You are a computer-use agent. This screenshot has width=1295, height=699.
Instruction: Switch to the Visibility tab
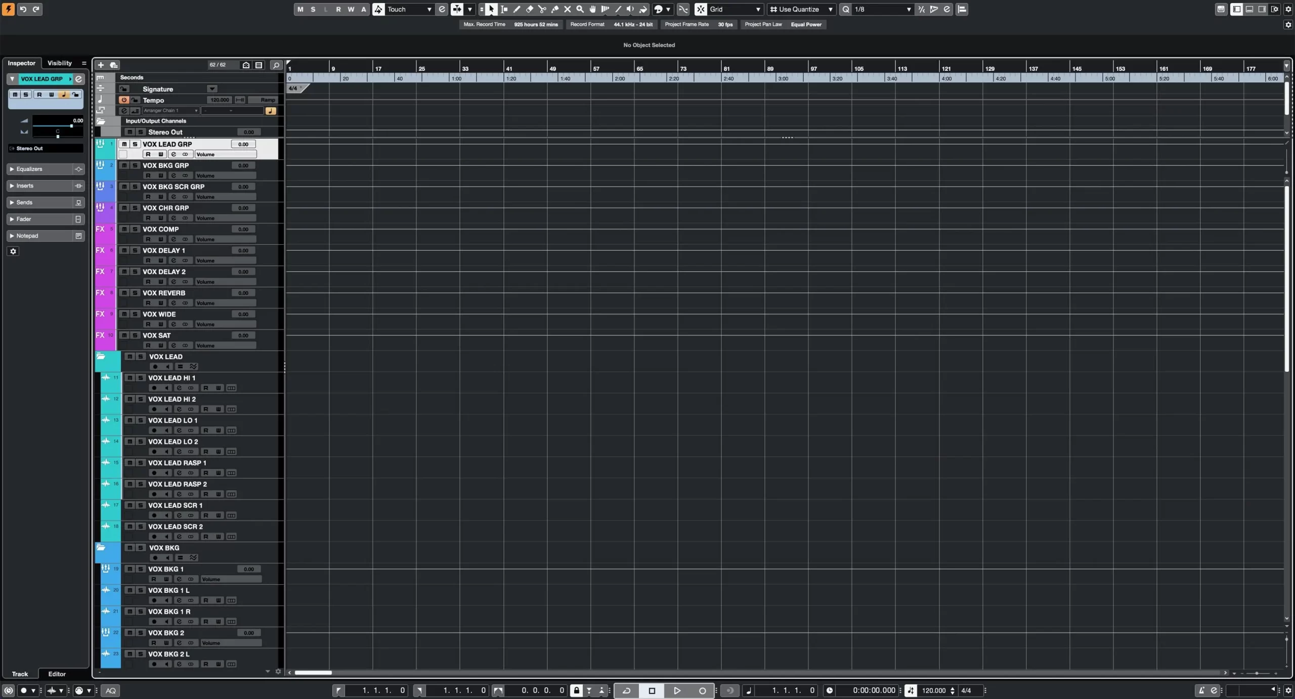[60, 63]
